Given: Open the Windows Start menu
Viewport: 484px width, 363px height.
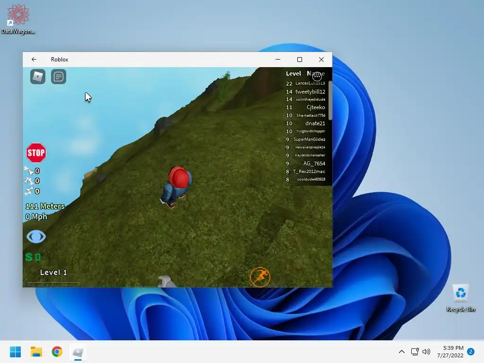Looking at the screenshot, I should click(x=15, y=352).
